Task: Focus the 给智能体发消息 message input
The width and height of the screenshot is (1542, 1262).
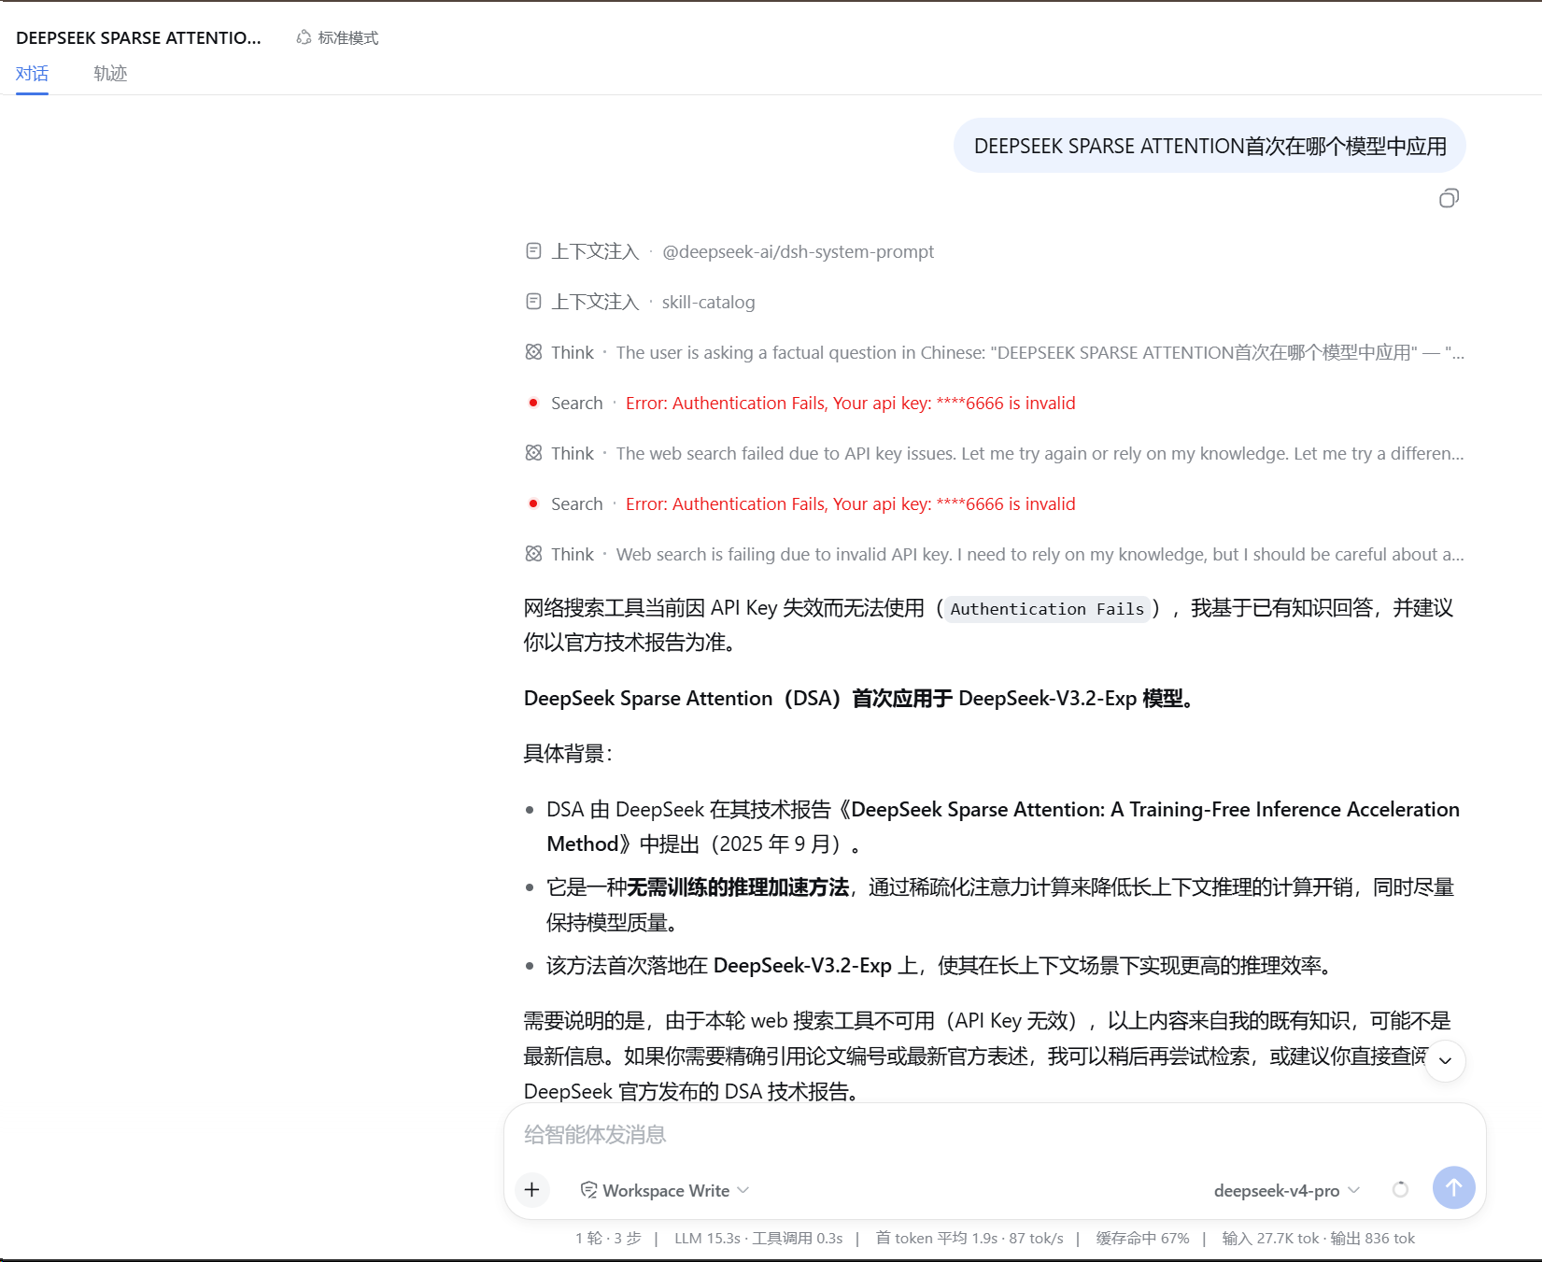Action: coord(995,1135)
